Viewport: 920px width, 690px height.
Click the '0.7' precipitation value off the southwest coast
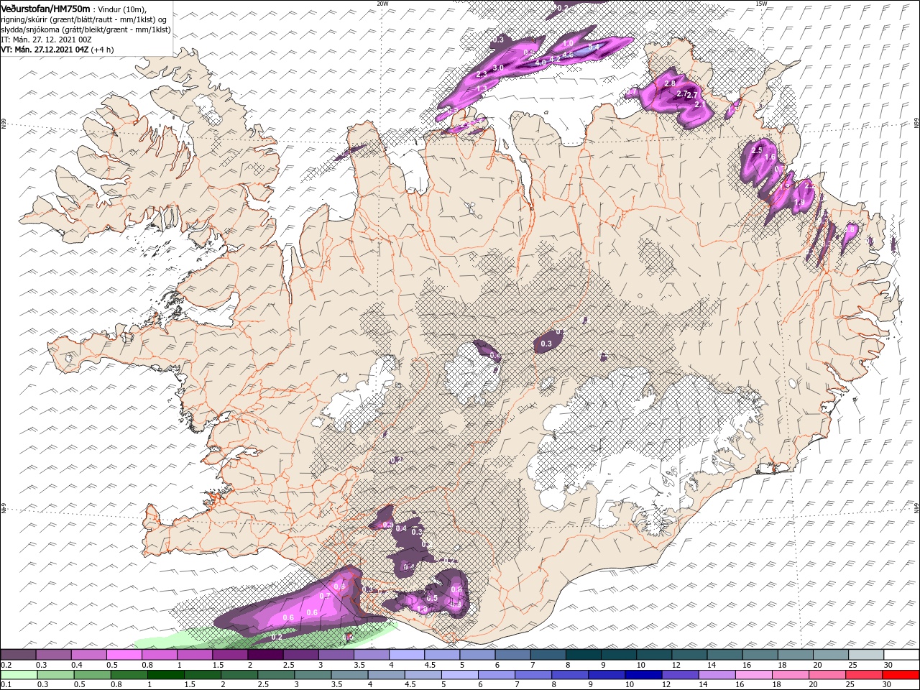[324, 597]
